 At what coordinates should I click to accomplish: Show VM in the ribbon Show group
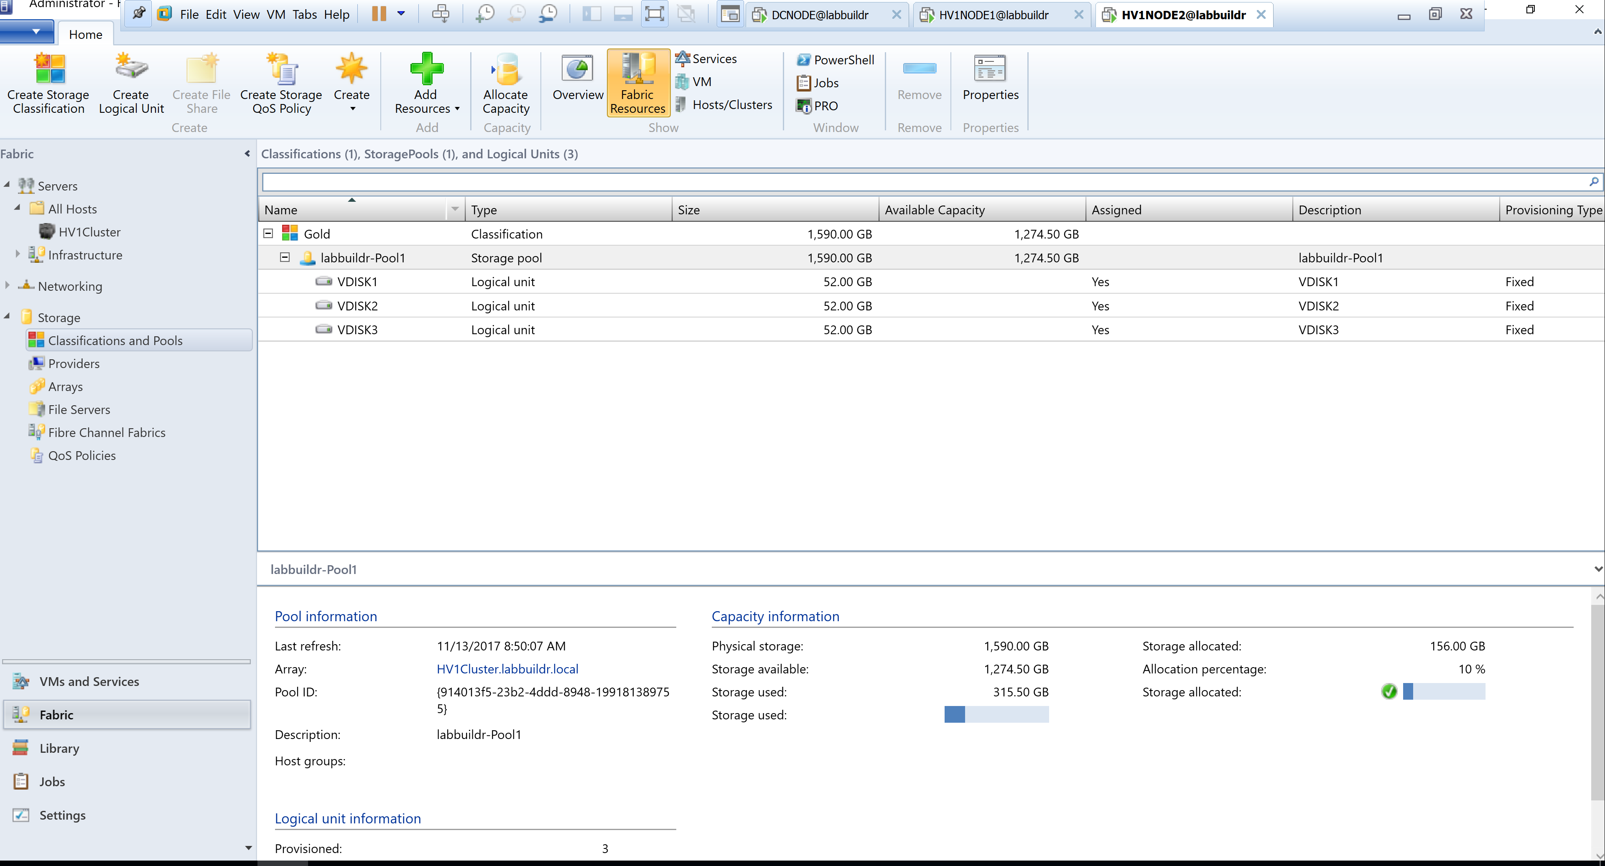pos(693,81)
